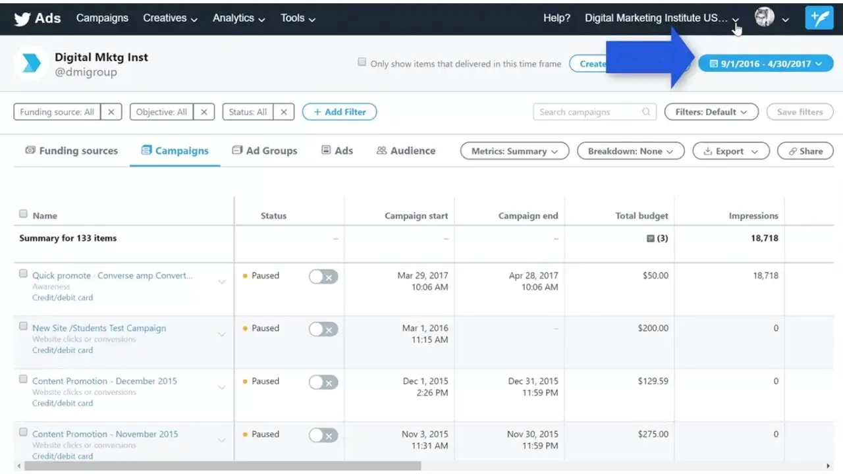Image resolution: width=843 pixels, height=474 pixels.
Task: Open the 9/1/2016 - 4/30/2017 date range picker
Action: coord(766,64)
